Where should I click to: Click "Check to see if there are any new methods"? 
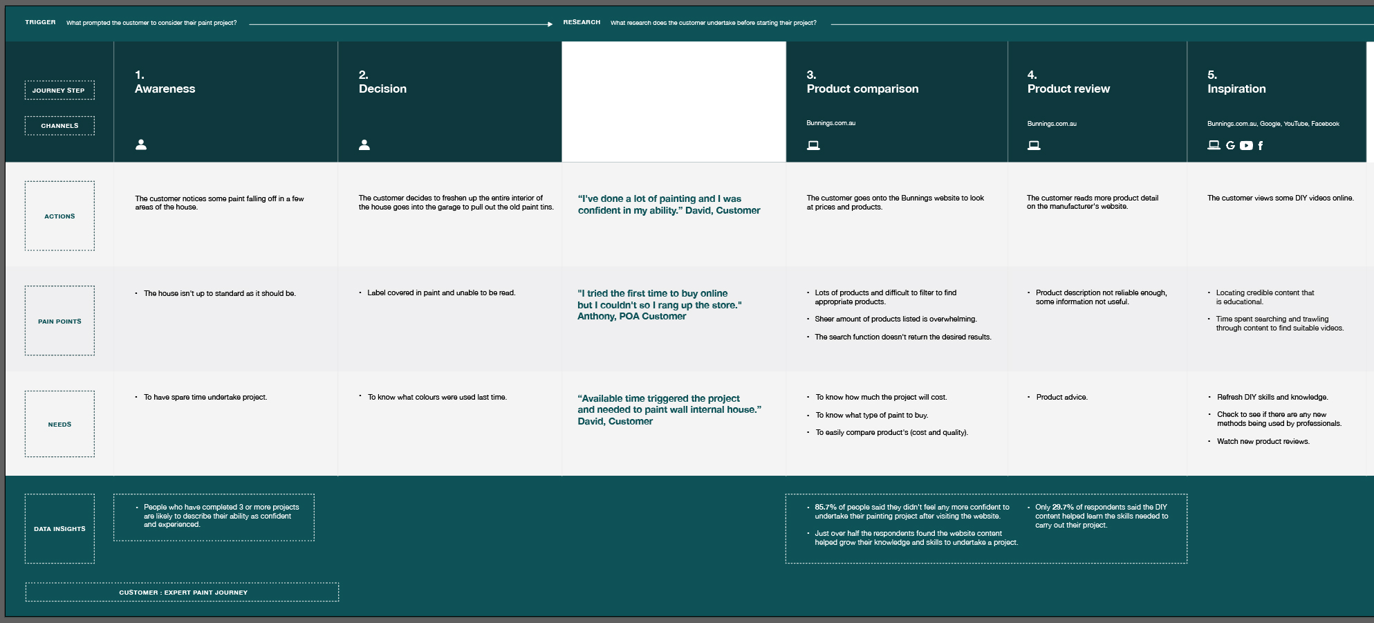[x=1279, y=419]
